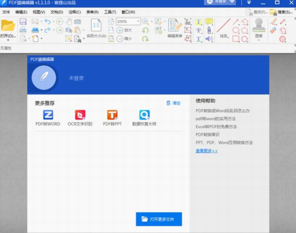Click the 放大 zoom in button
The width and height of the screenshot is (296, 233).
click(x=124, y=30)
